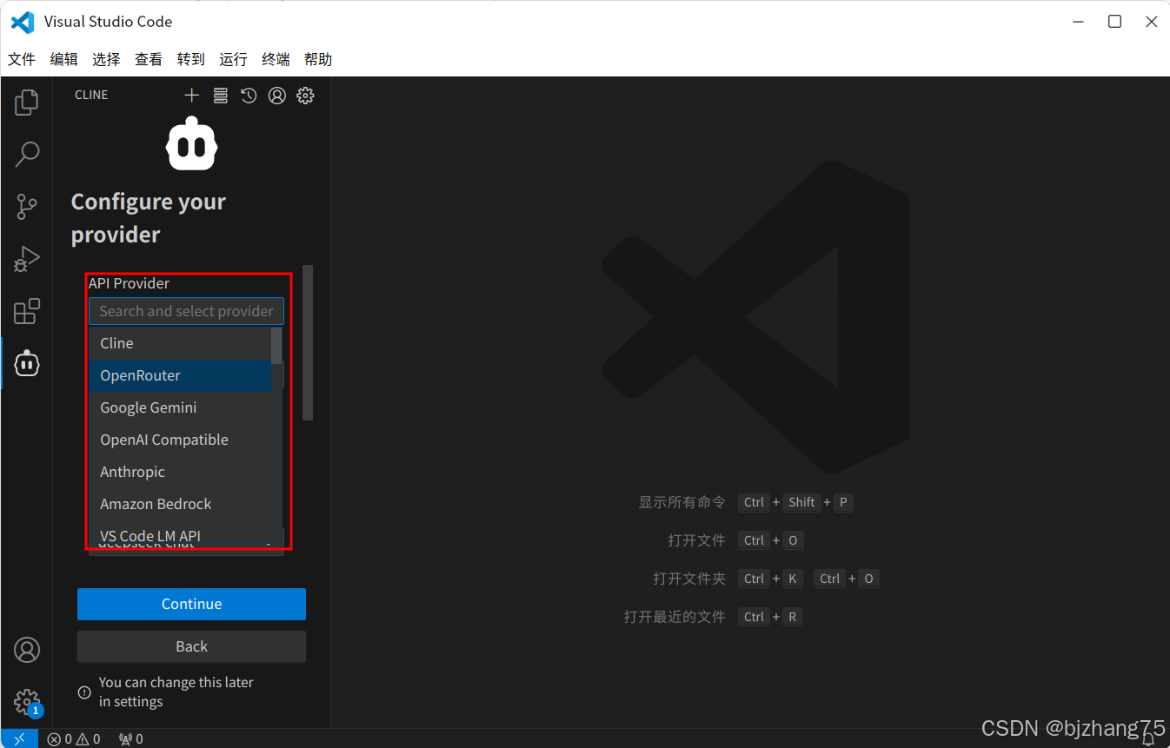The width and height of the screenshot is (1170, 748).
Task: Open the 终端 menu
Action: 276,59
